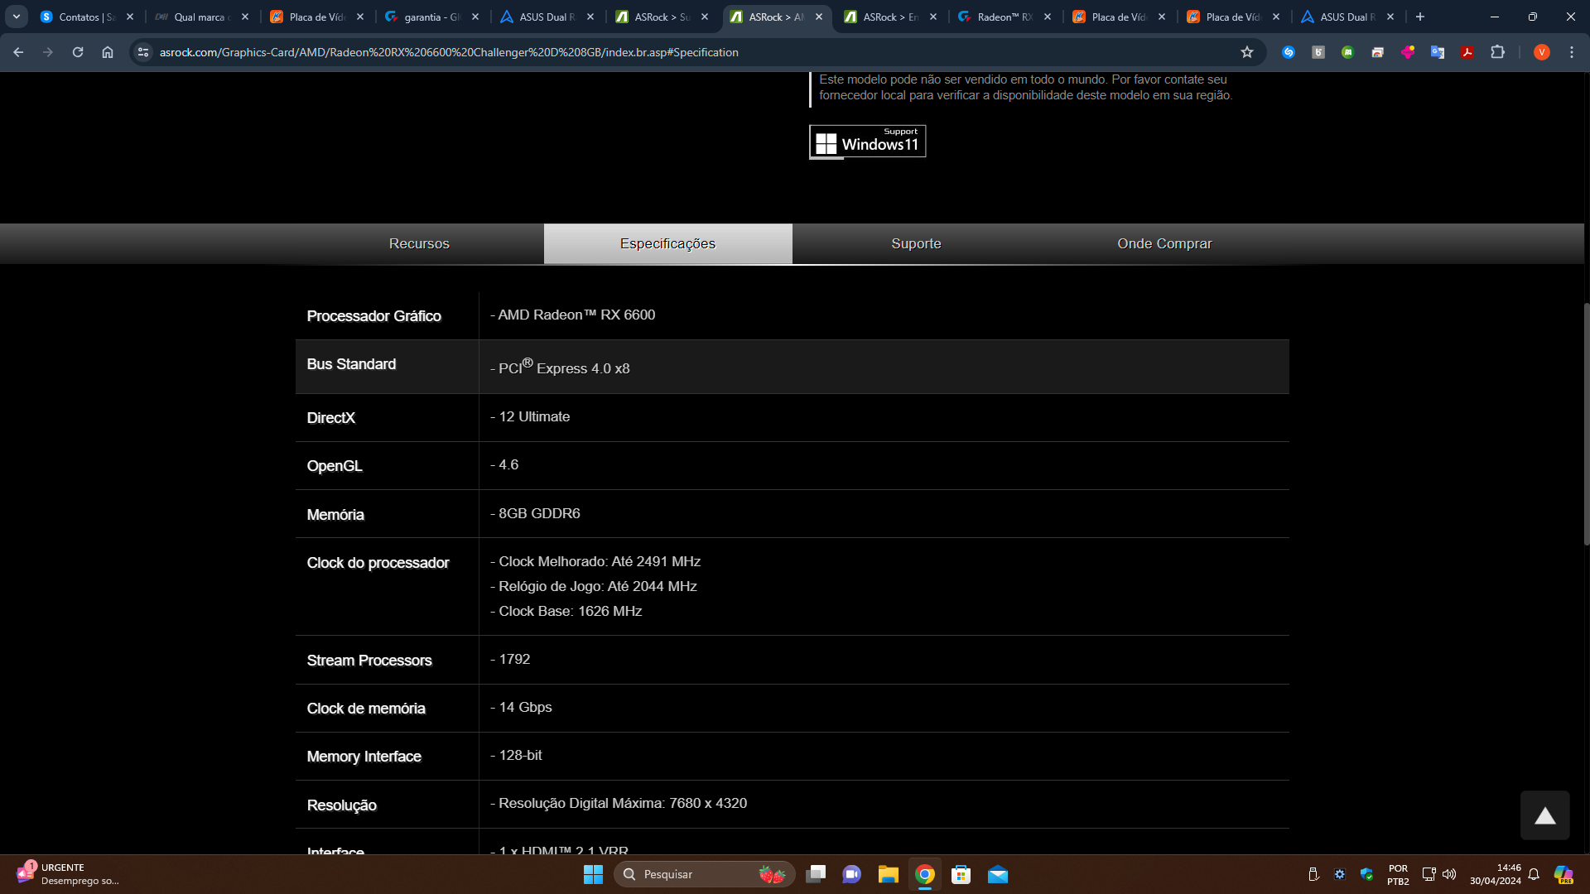The image size is (1590, 894).
Task: Click the browser forward arrow
Action: (48, 52)
